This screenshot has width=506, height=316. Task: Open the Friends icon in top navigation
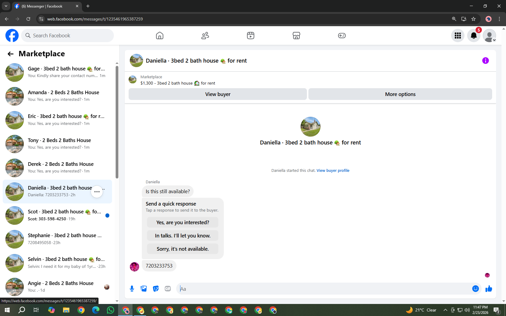205,36
